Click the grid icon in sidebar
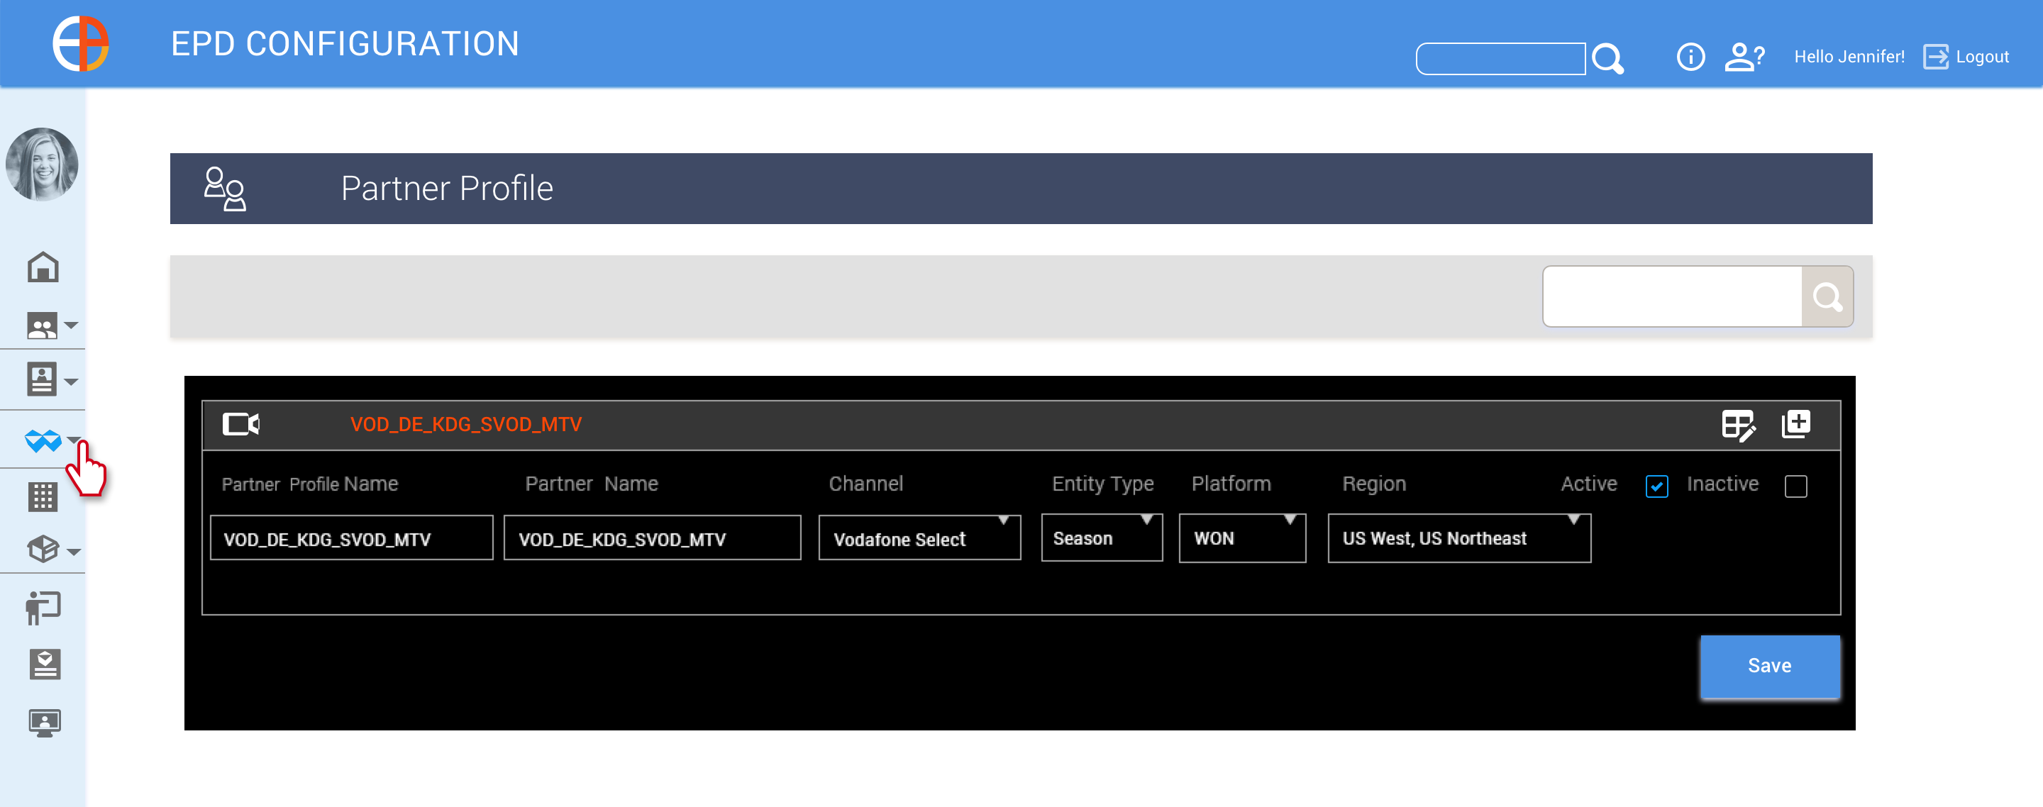Image resolution: width=2043 pixels, height=807 pixels. click(x=43, y=496)
